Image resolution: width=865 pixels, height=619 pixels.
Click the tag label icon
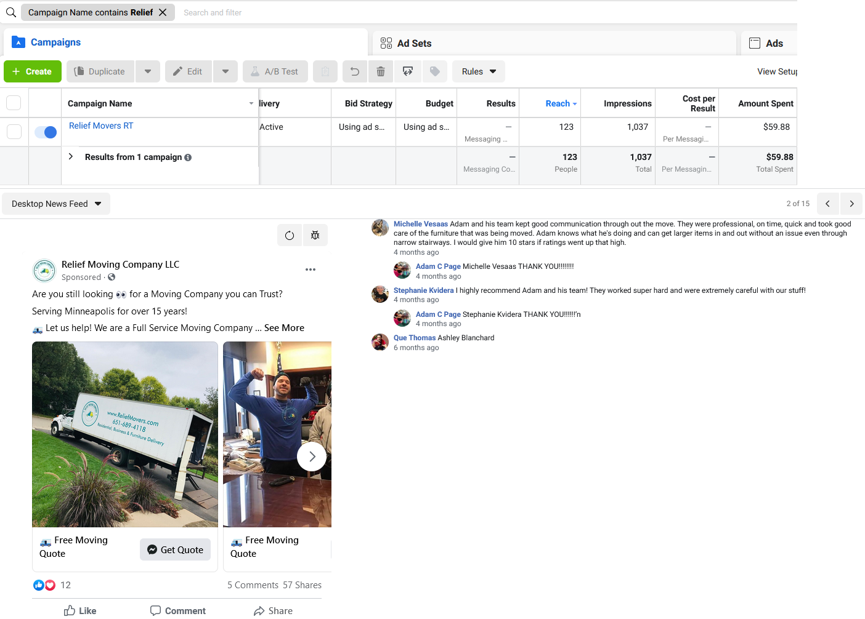pos(435,71)
